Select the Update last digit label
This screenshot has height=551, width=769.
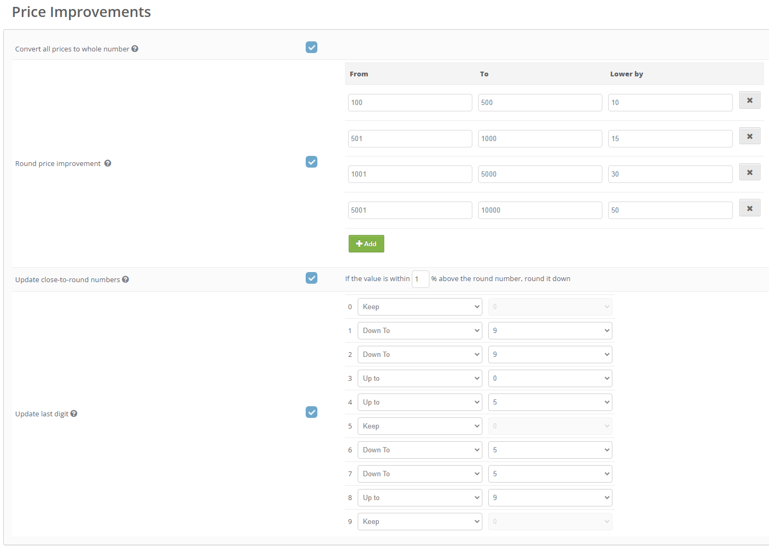click(x=42, y=414)
